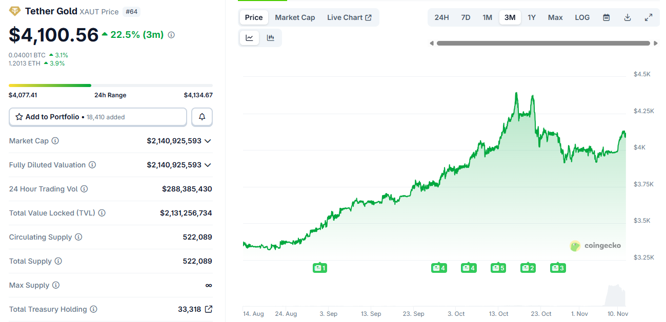The width and height of the screenshot is (666, 322).
Task: Switch to the Market Cap chart tab
Action: click(x=295, y=17)
